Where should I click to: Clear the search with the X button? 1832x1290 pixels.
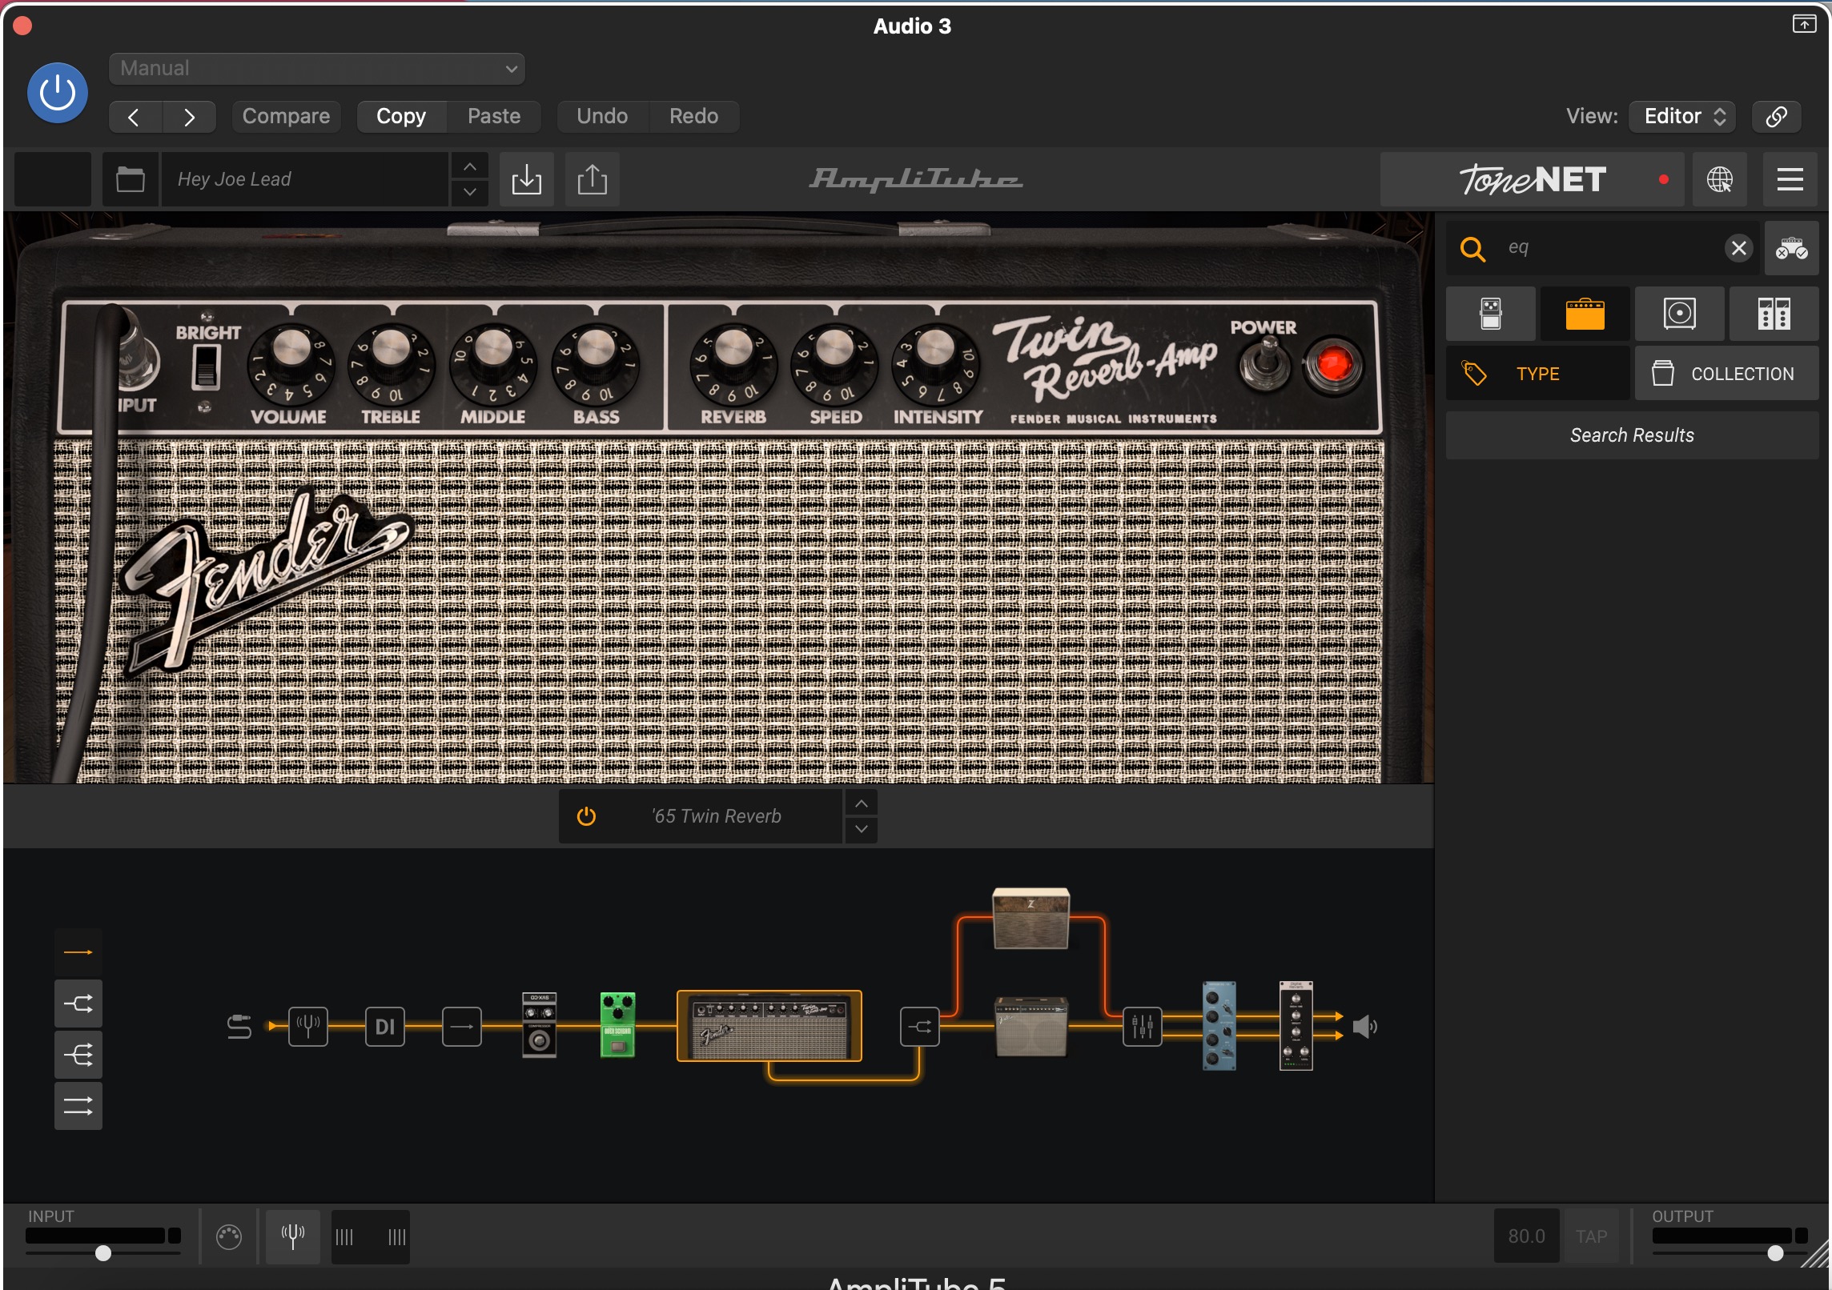pos(1738,248)
